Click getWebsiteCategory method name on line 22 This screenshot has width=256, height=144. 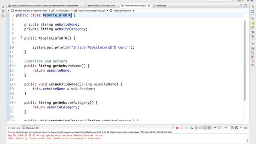tap(71, 103)
